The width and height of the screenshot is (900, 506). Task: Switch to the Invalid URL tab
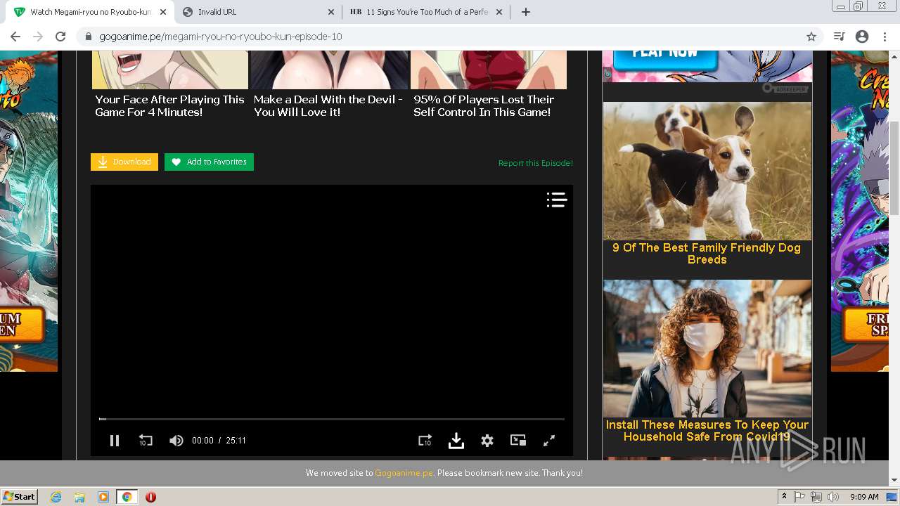[257, 12]
